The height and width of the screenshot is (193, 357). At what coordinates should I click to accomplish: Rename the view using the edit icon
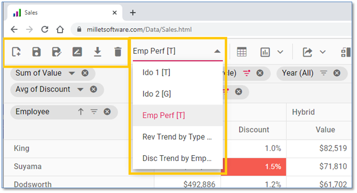pyautogui.click(x=77, y=52)
